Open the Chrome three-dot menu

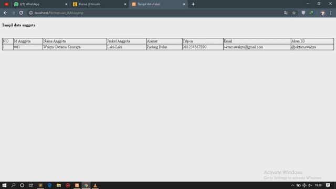pyautogui.click(x=331, y=13)
